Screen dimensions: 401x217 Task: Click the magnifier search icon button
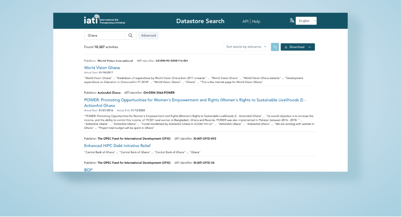point(130,35)
